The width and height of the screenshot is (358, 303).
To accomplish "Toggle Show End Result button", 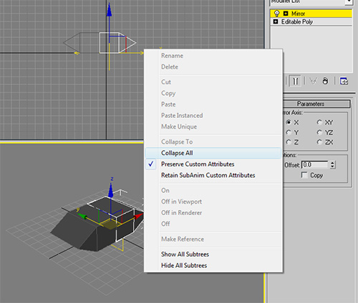I will click(295, 81).
